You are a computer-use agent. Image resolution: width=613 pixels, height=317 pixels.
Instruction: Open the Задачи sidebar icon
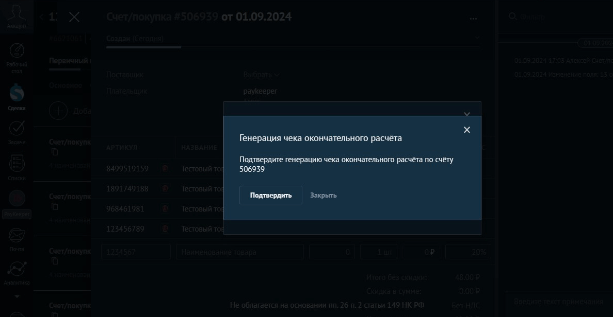coord(17,132)
